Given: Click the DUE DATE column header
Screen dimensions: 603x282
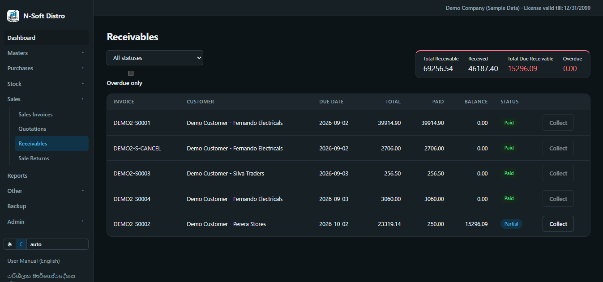Looking at the screenshot, I should pyautogui.click(x=331, y=102).
